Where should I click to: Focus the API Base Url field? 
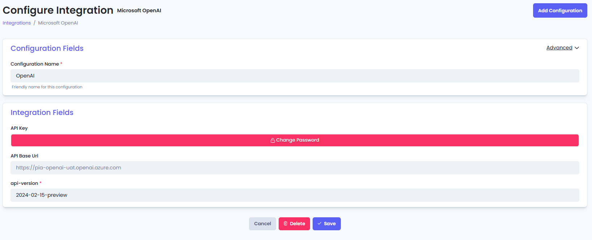[x=295, y=168]
